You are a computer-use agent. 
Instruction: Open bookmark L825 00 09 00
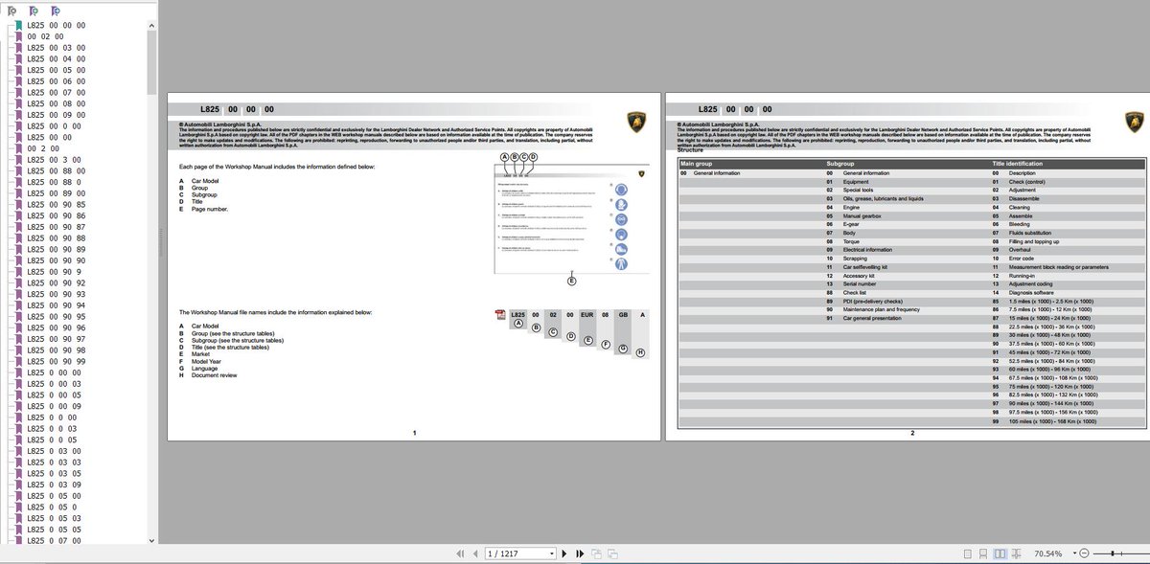point(56,115)
